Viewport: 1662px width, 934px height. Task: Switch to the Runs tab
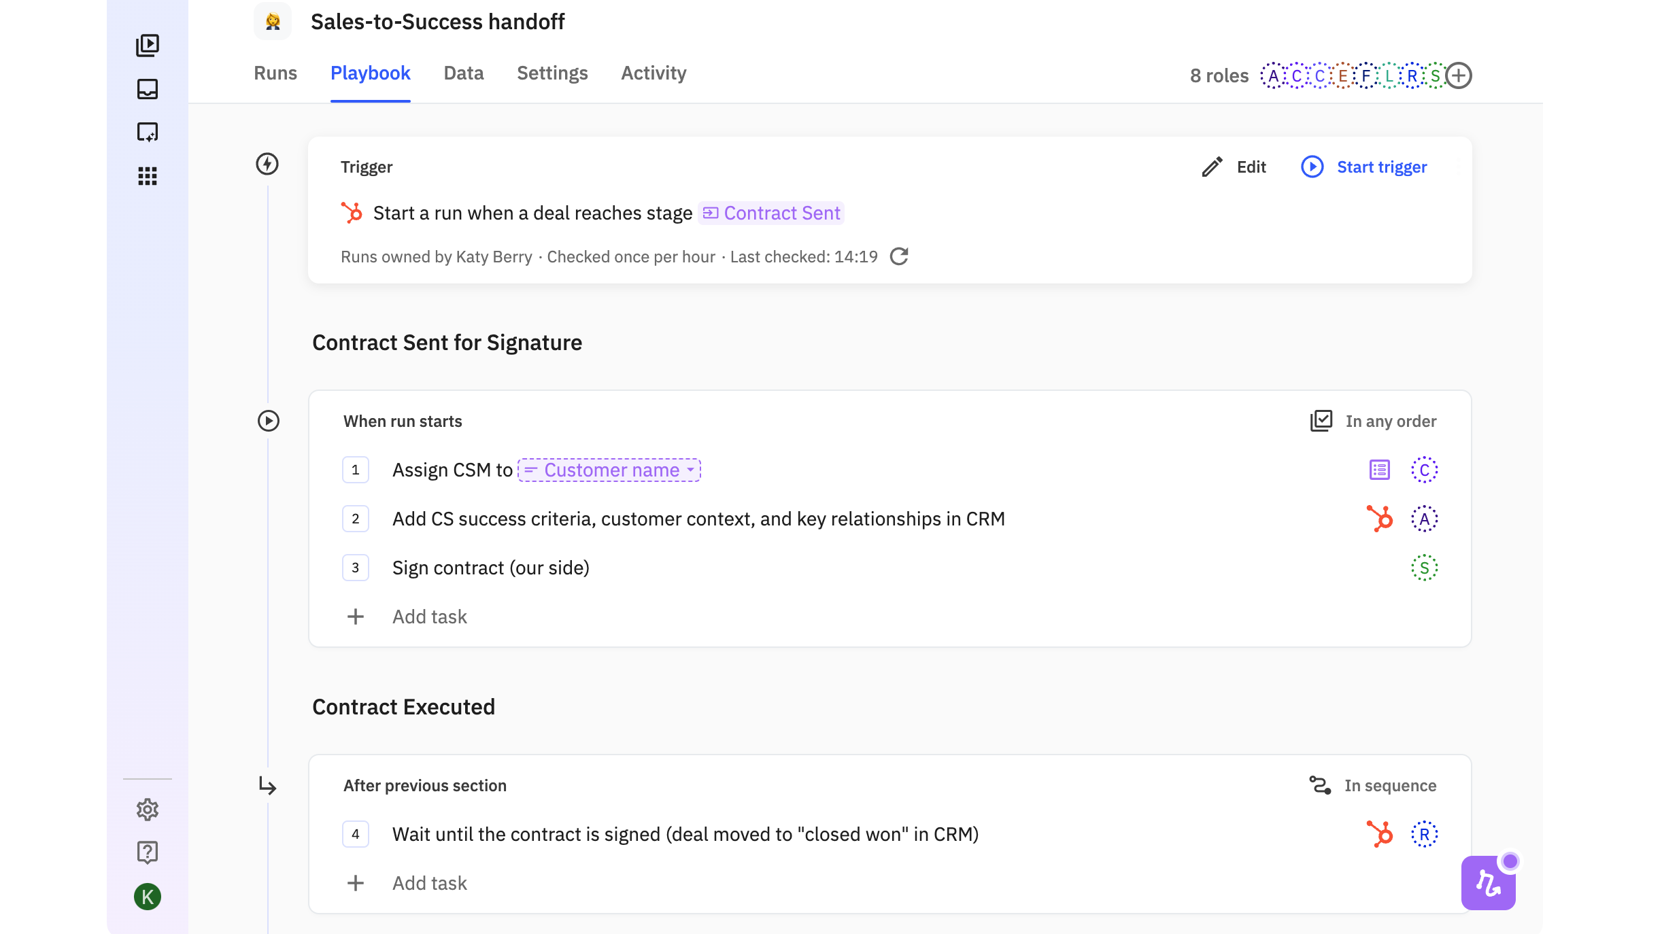pos(275,73)
